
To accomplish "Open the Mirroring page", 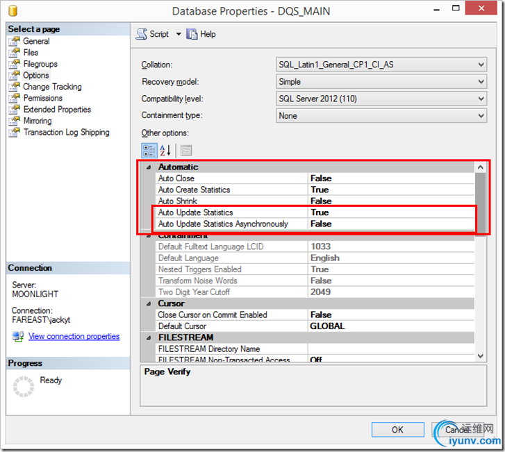I will click(38, 121).
